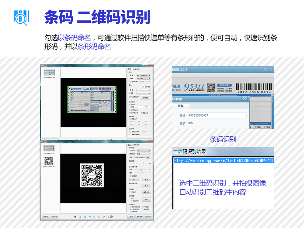
Task: Adjust the brightness slider
Action: coord(141,170)
